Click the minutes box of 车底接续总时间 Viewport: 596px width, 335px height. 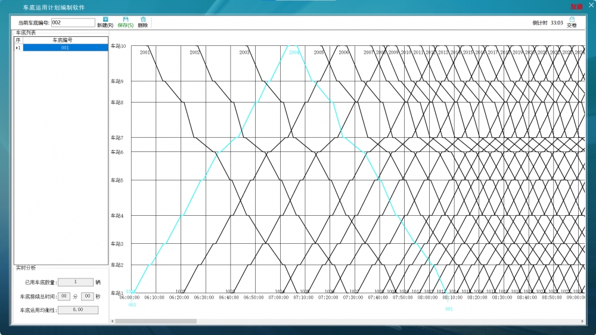click(x=64, y=296)
